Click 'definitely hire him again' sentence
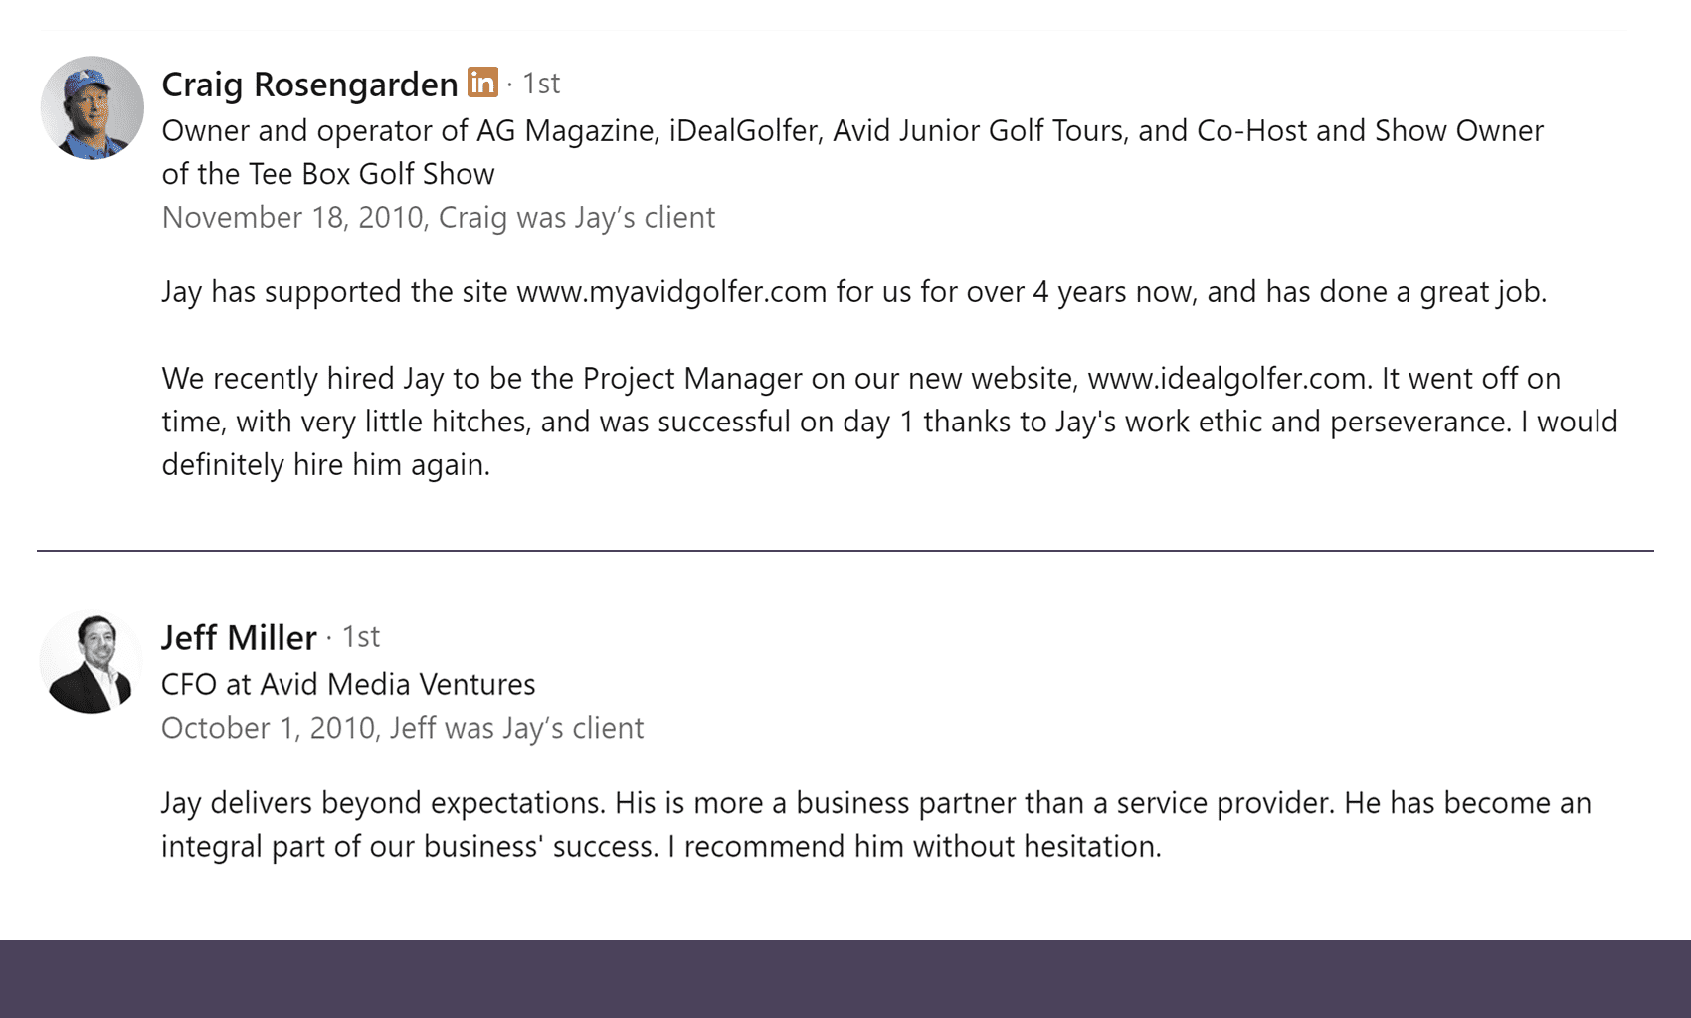 (x=325, y=465)
